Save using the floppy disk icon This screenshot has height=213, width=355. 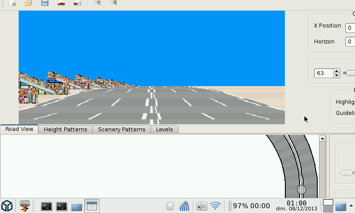[45, 3]
